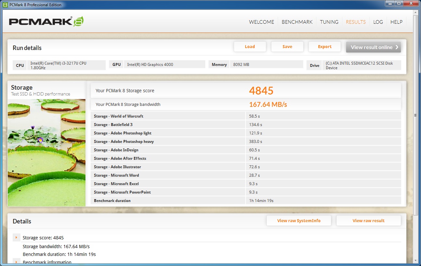Click the View raw result button
Viewport: 421px width, 266px height.
(368, 221)
